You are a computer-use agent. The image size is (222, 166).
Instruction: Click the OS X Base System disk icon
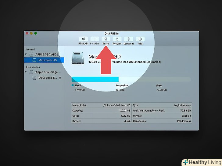click(x=34, y=78)
